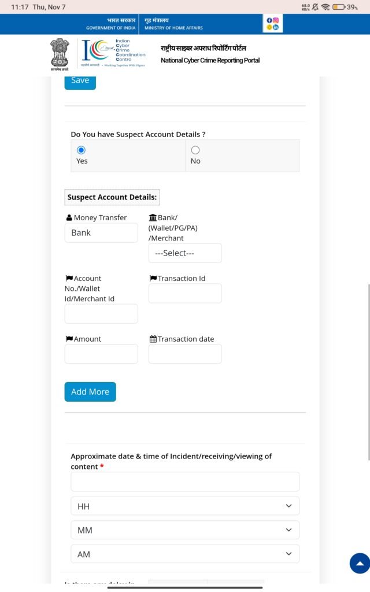Screen dimensions: 370x592
Task: Tap the scroll-to-top arrow button
Action: tap(360, 563)
